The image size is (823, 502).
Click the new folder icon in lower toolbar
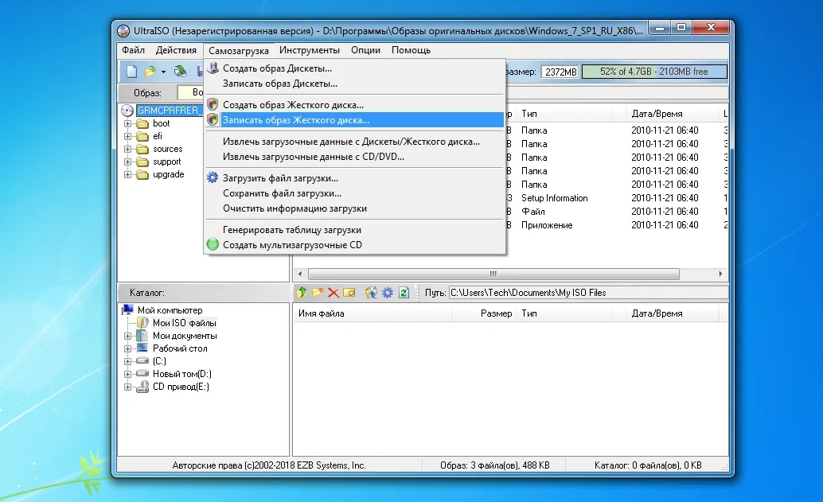tap(318, 293)
